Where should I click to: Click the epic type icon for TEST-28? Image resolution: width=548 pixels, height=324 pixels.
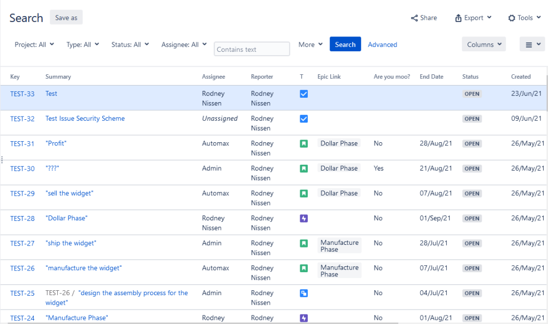pos(303,219)
